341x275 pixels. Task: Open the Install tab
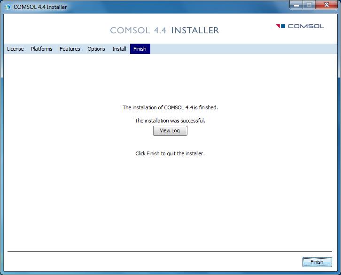click(119, 49)
